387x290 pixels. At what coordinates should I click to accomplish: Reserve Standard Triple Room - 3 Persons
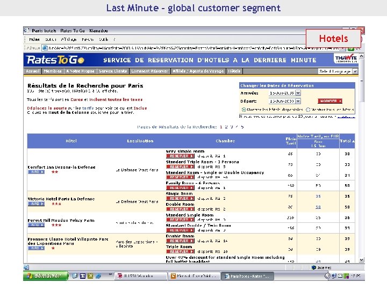180,166
